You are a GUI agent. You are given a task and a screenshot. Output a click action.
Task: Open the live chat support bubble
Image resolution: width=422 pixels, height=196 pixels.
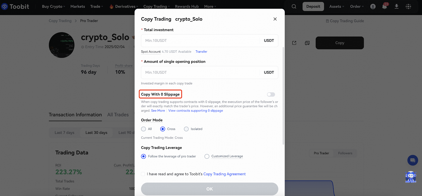[413, 160]
